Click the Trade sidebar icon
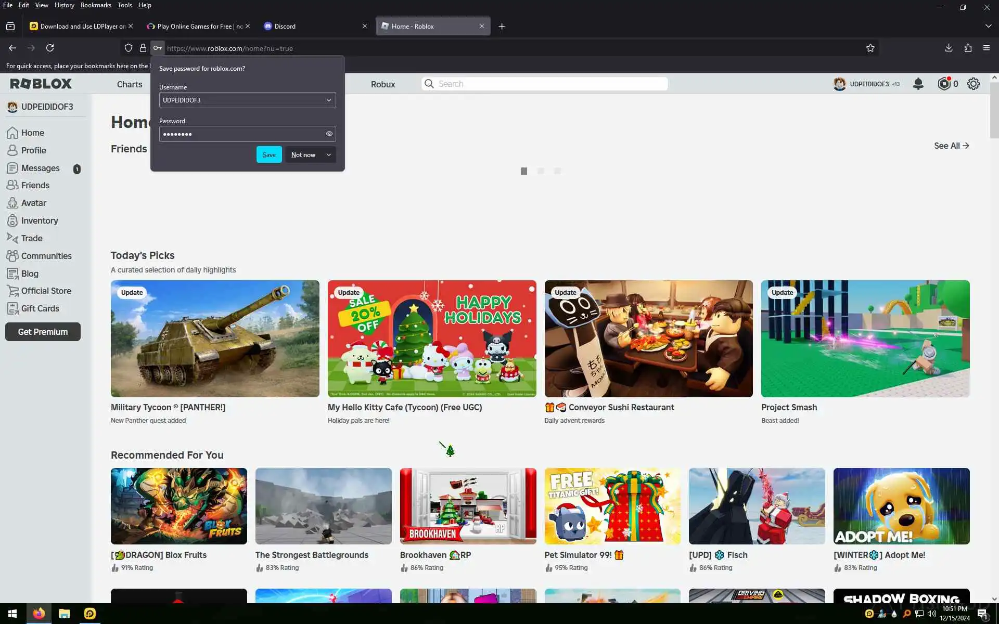Viewport: 999px width, 624px height. pos(12,238)
